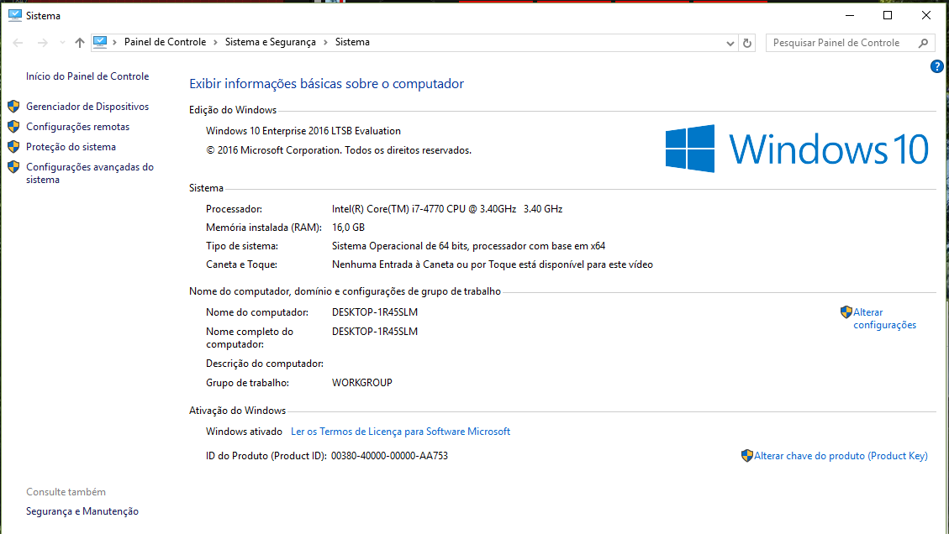This screenshot has width=949, height=534.
Task: Open help with the blue question icon
Action: click(x=936, y=66)
